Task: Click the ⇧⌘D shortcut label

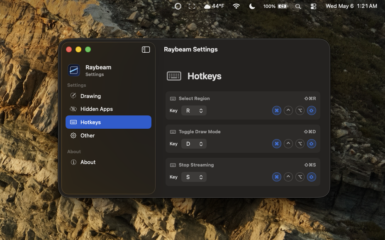Action: pos(310,132)
